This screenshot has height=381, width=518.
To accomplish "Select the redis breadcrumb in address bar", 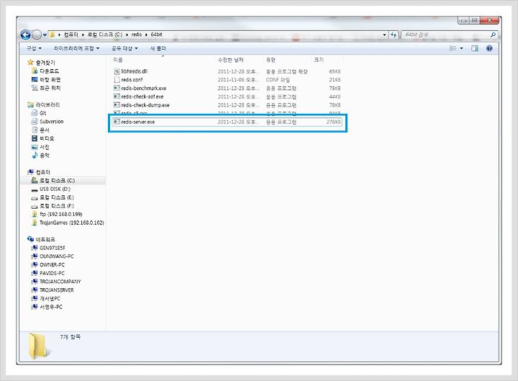I will click(x=137, y=35).
